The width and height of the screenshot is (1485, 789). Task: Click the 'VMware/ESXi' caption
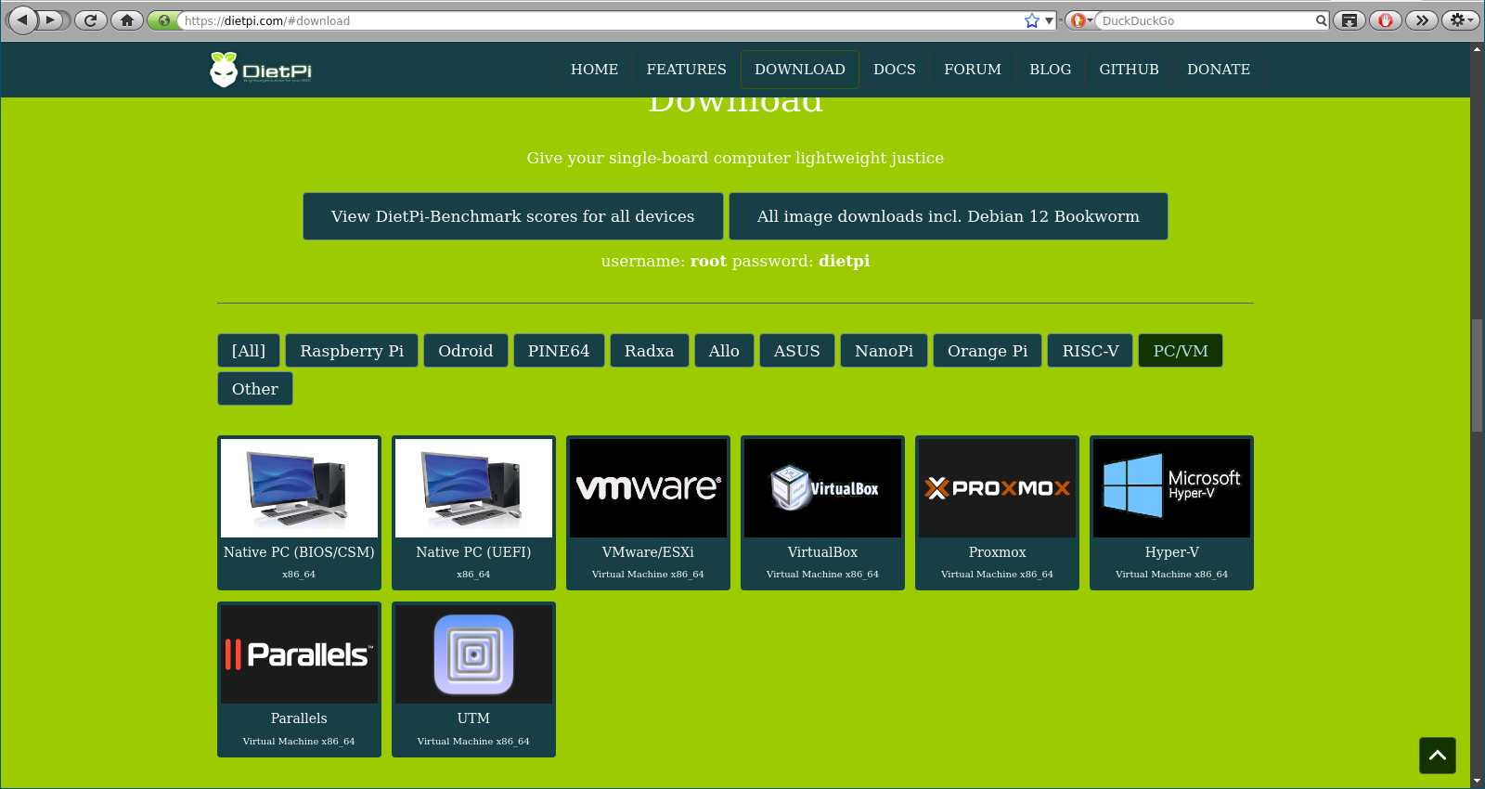[648, 552]
